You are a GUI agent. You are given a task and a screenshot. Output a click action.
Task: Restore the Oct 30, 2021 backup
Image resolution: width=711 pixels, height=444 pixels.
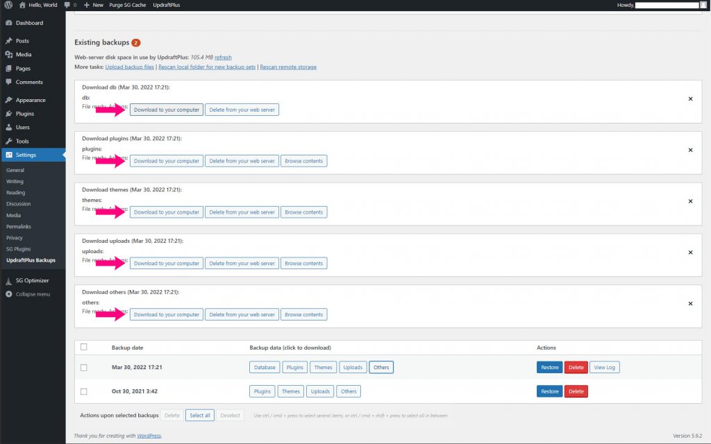click(x=550, y=391)
